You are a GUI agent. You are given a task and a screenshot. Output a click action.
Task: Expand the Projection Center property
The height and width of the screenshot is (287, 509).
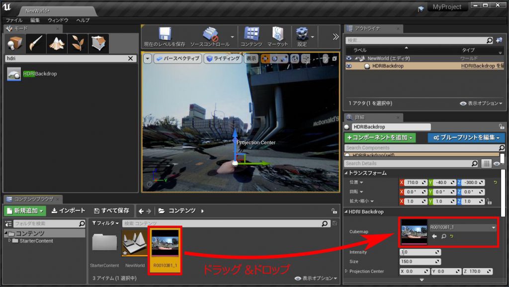(346, 271)
